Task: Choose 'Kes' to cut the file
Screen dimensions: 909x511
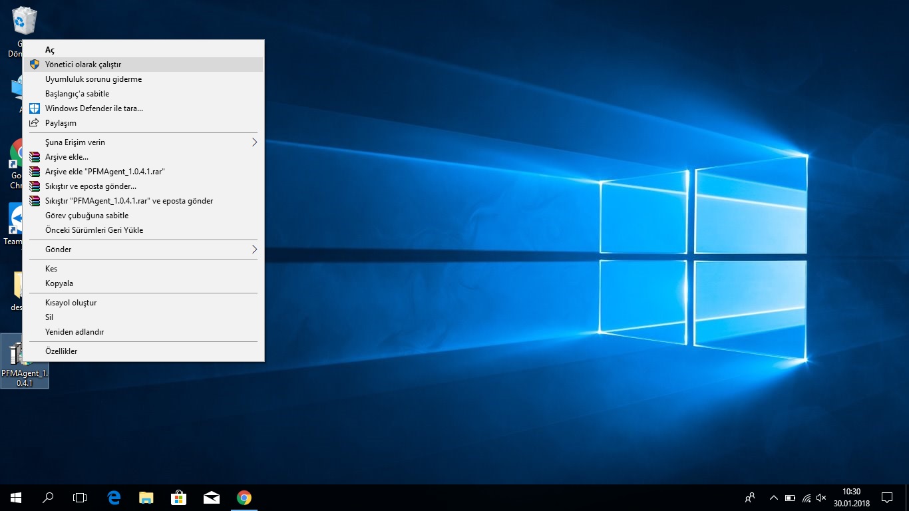Action: click(x=143, y=269)
